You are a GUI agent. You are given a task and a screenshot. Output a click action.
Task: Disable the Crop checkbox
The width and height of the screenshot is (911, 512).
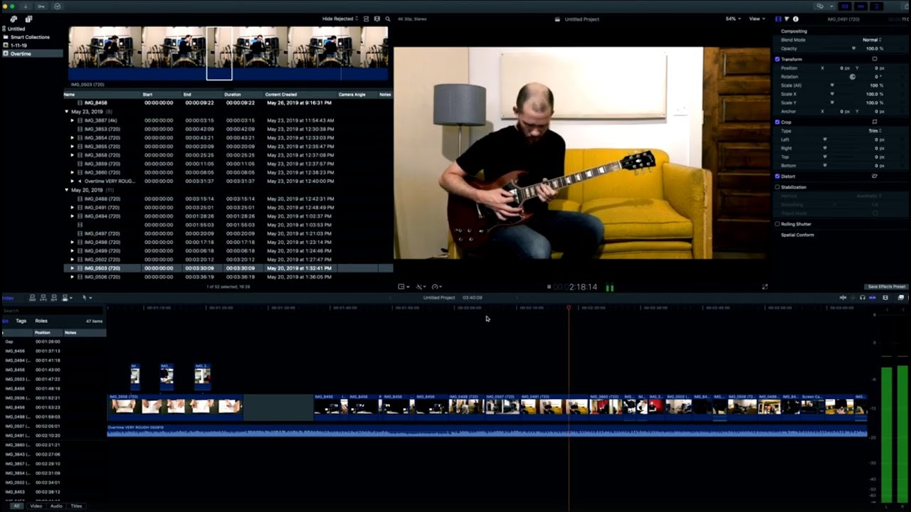[777, 122]
